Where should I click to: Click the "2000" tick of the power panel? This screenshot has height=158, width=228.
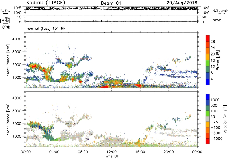coord(17,64)
